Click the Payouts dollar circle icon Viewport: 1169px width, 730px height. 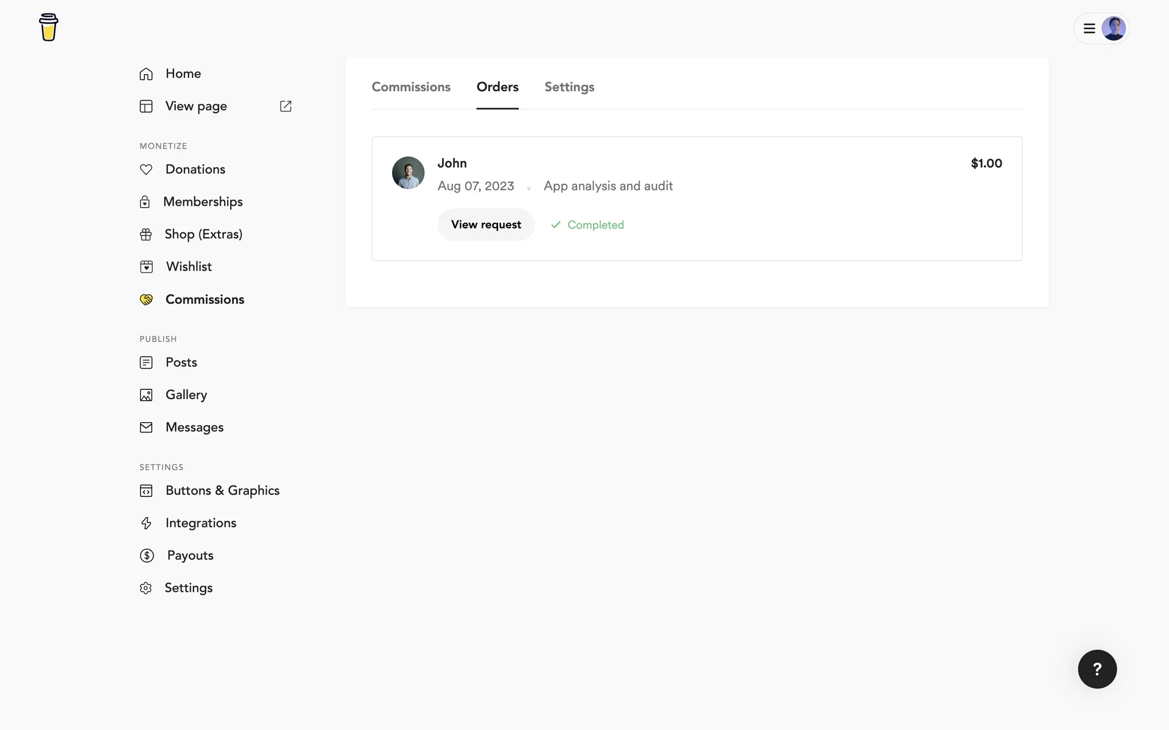pyautogui.click(x=147, y=555)
